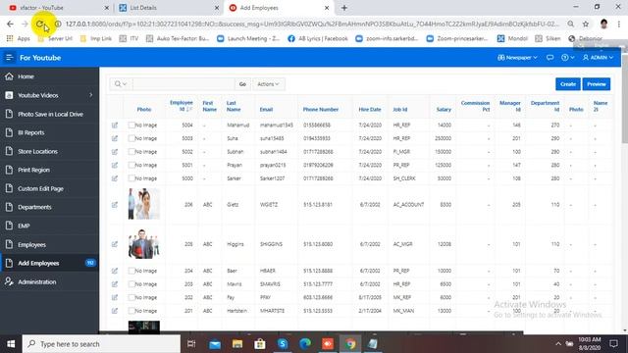
Task: Edit the Mavris employee row
Action: pyautogui.click(x=115, y=284)
